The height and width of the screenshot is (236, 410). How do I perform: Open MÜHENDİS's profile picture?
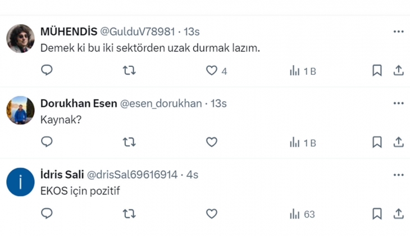20,39
